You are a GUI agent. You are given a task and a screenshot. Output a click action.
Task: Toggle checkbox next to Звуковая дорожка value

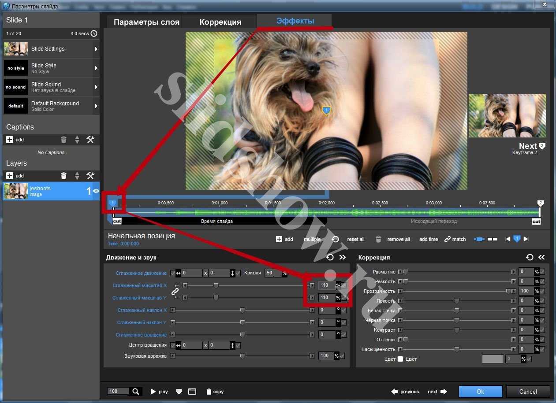[342, 356]
